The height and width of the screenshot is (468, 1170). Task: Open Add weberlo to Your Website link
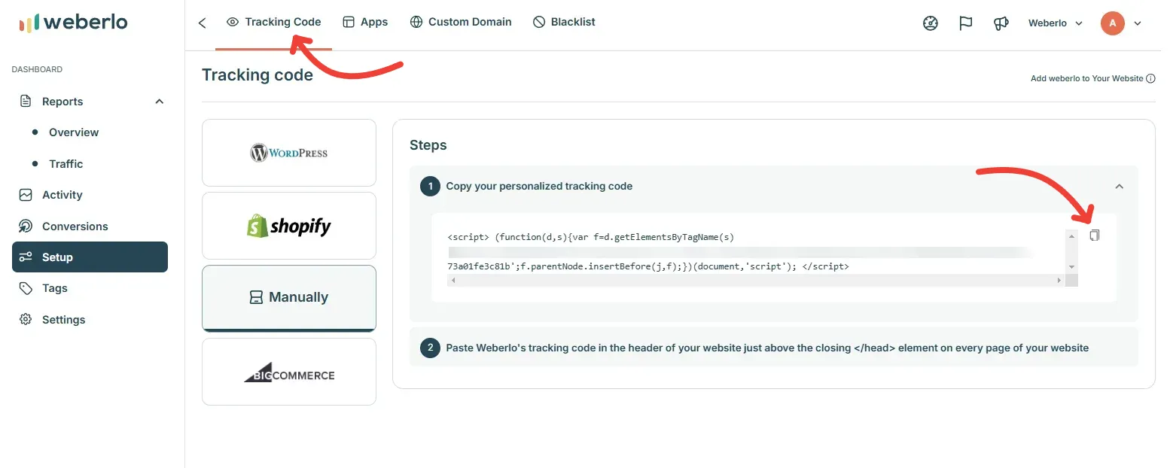coord(1087,78)
